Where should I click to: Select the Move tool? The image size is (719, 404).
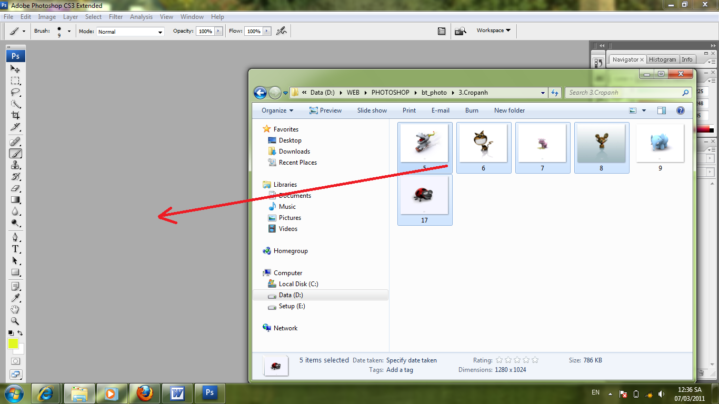coord(15,69)
